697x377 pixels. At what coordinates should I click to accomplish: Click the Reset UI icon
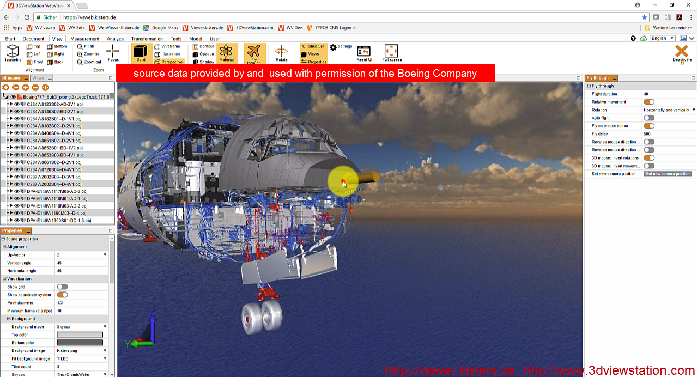364,53
